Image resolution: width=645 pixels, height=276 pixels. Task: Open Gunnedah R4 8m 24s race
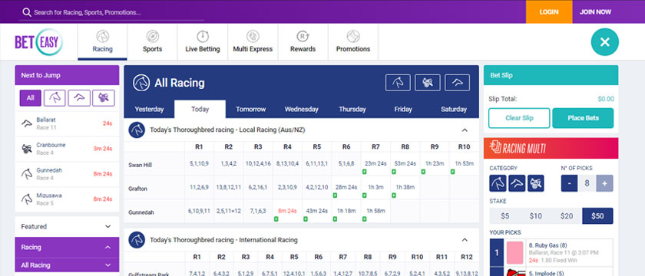click(x=287, y=211)
